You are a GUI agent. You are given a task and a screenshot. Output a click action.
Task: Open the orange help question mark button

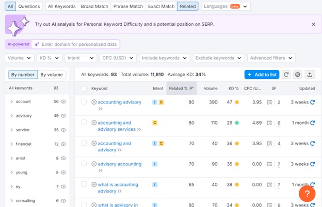tap(307, 194)
